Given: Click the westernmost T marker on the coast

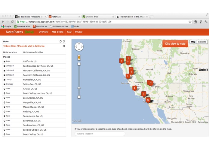Looking at the screenshot, I should coord(121,61).
